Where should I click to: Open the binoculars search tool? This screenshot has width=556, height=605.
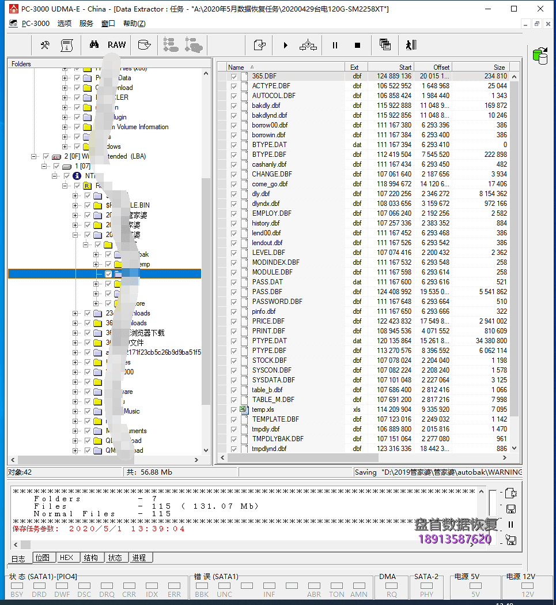point(94,45)
